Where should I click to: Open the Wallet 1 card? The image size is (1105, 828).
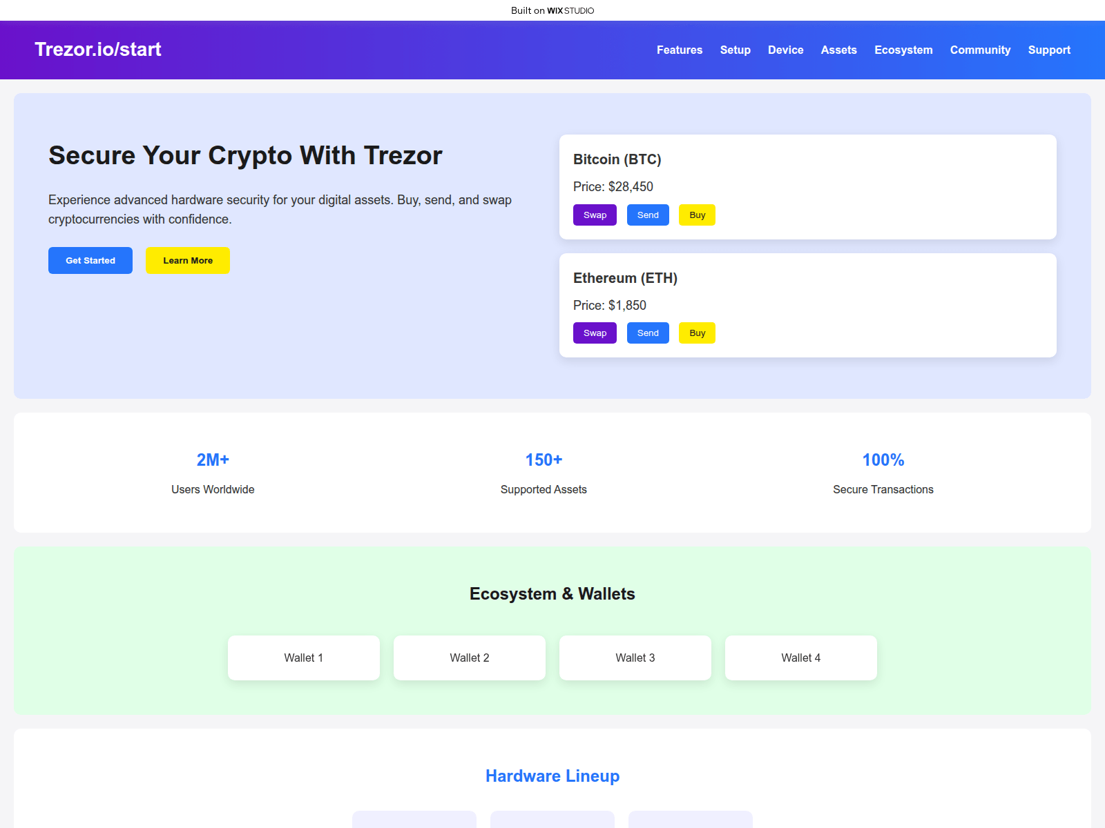304,658
